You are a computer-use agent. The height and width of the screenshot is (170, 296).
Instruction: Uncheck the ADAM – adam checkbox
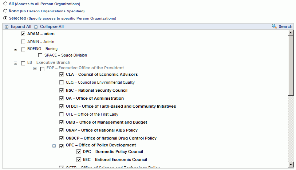(23, 34)
